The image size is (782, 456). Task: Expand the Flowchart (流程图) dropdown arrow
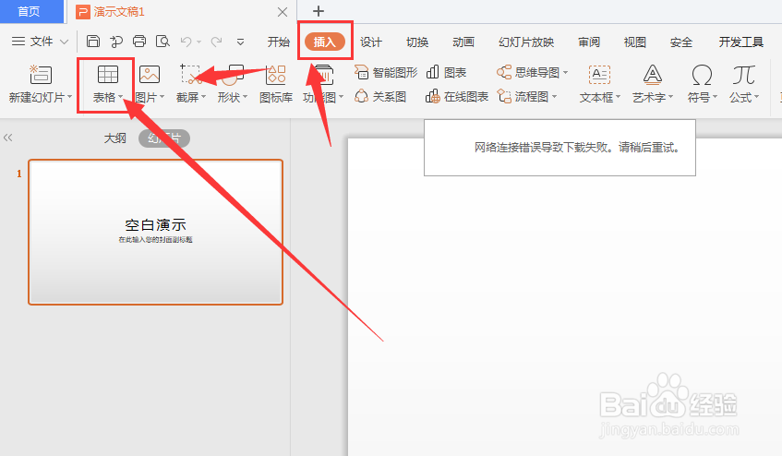point(554,97)
